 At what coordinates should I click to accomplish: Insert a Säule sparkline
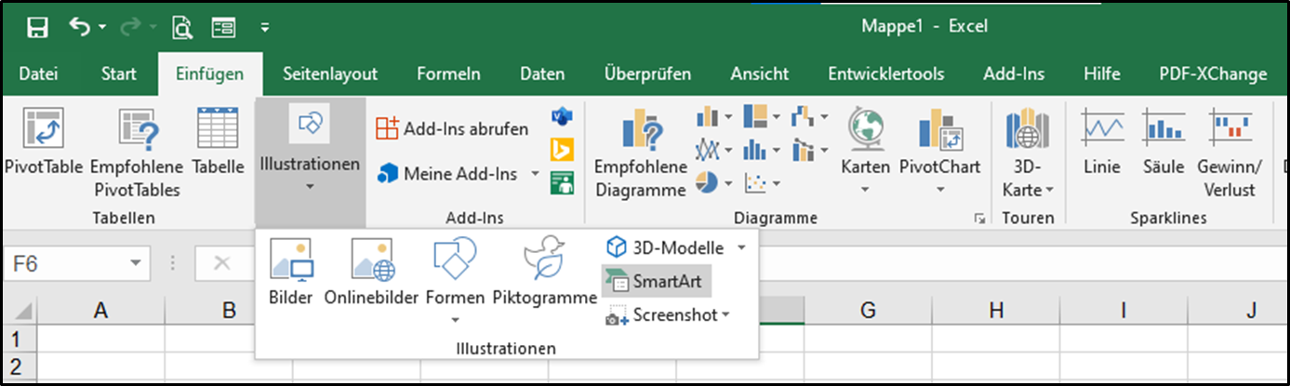1163,149
